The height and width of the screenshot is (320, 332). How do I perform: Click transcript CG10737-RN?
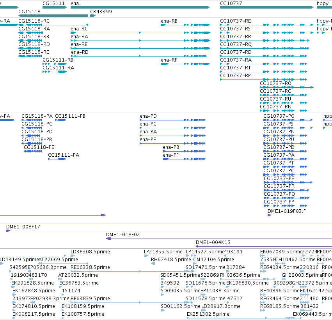pos(276,106)
